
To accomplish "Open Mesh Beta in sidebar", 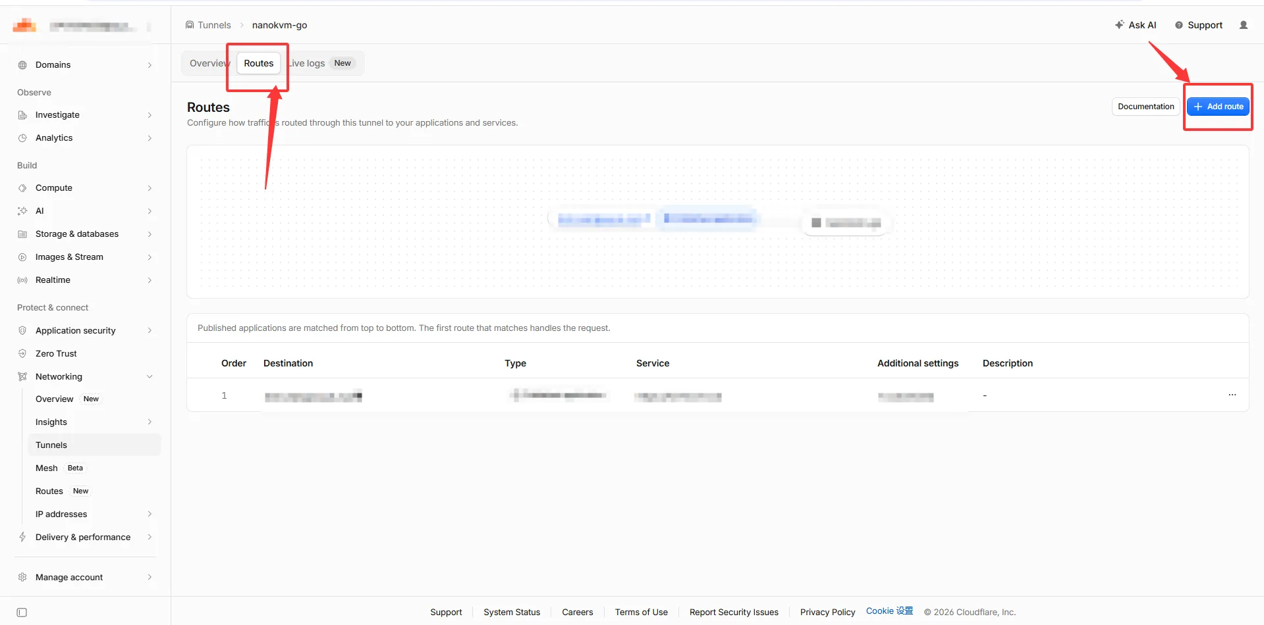I will (x=94, y=468).
